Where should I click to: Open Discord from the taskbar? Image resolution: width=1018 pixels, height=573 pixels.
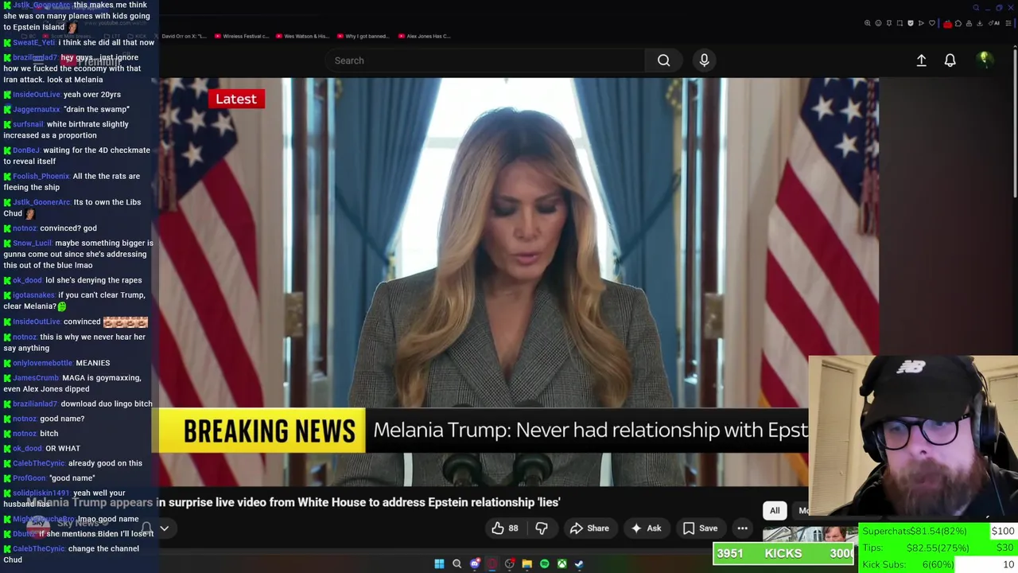(x=475, y=564)
